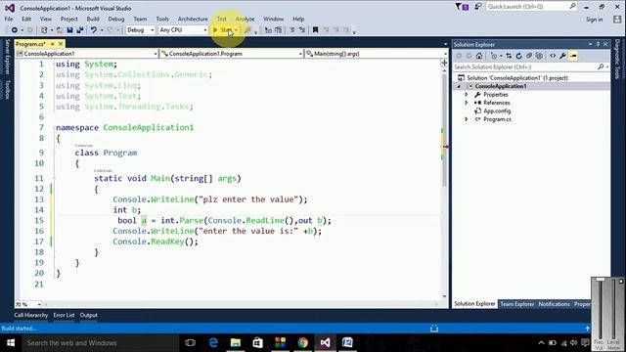Open the notifications flag icon in title bar

coord(462,7)
